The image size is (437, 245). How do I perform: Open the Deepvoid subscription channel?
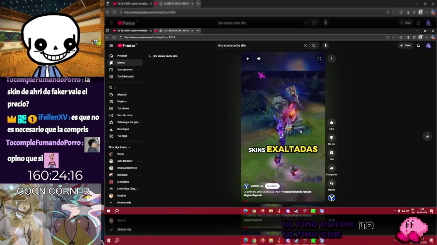pos(125,175)
